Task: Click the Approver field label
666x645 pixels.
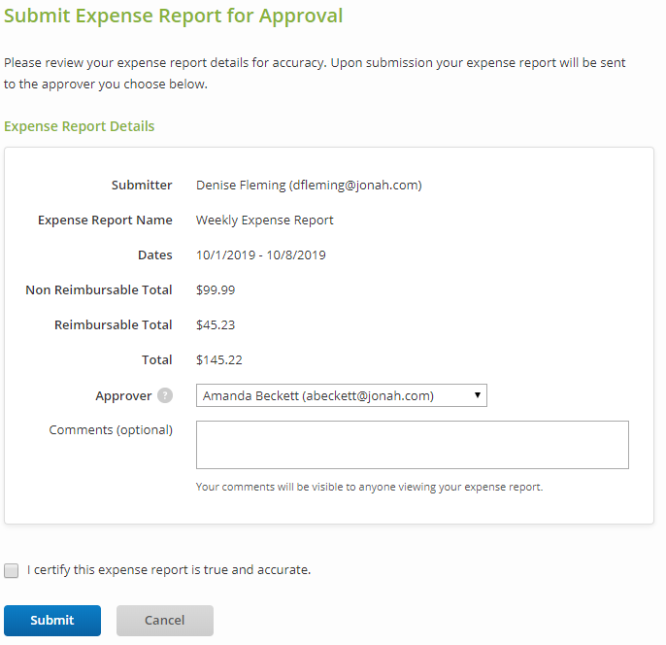Action: (x=123, y=395)
